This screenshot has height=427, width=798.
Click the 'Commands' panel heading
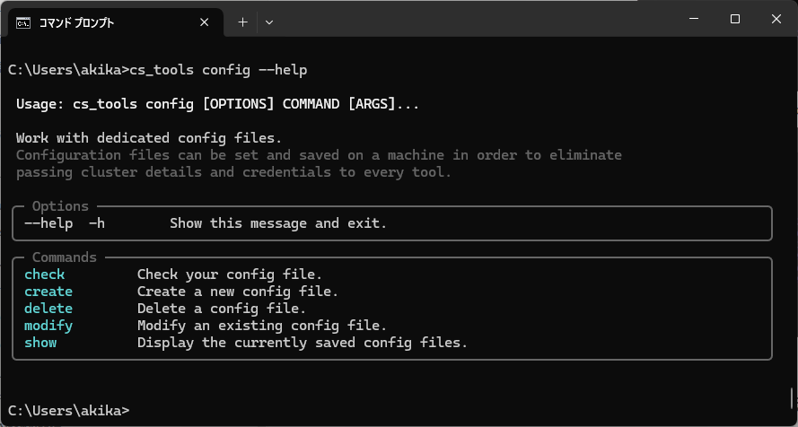coord(65,257)
